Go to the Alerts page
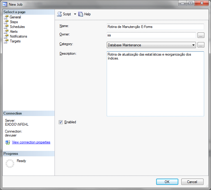Screen dimensions: 211x190 pos(14,32)
